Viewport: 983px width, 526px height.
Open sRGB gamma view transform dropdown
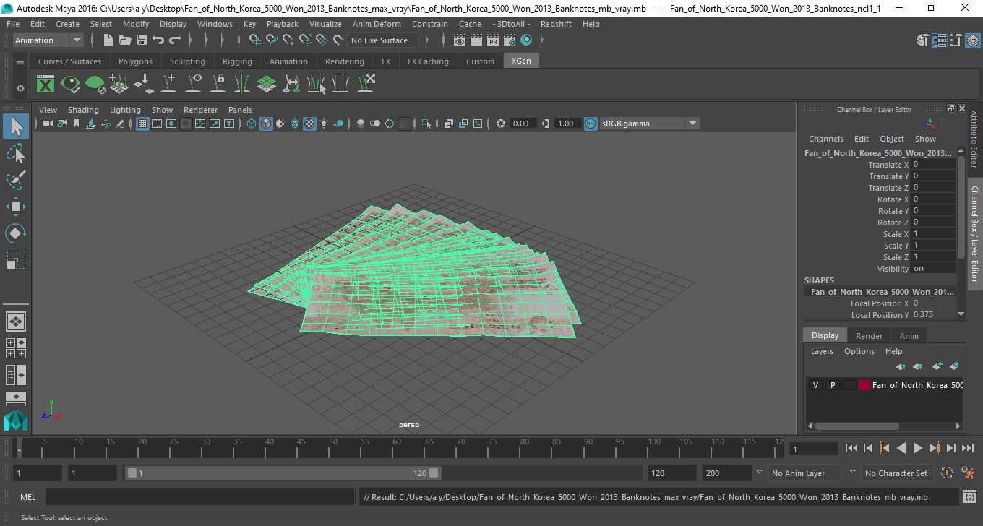pos(648,124)
